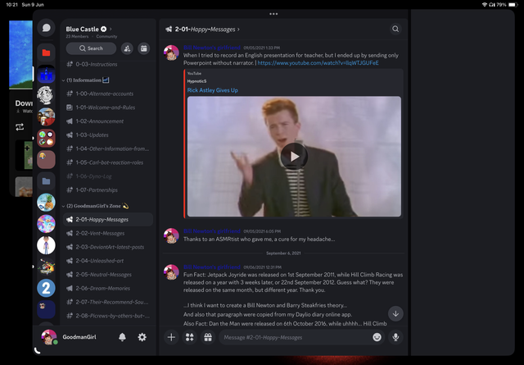Select the 2-01-Happy-Messages channel
The width and height of the screenshot is (524, 365).
tap(107, 220)
